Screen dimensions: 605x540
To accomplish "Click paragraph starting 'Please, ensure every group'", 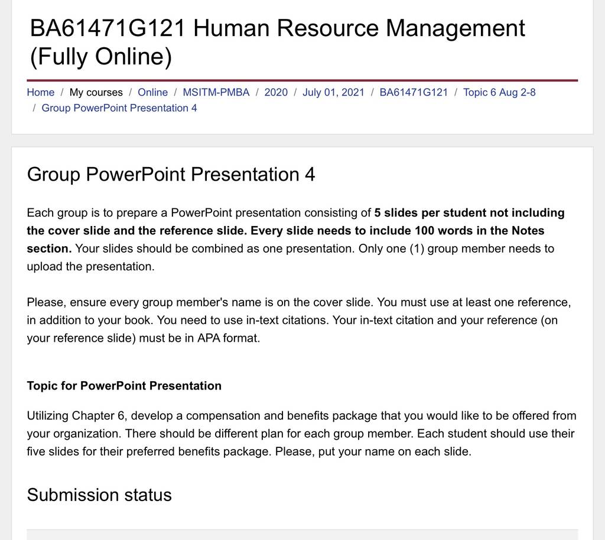I will coord(299,320).
